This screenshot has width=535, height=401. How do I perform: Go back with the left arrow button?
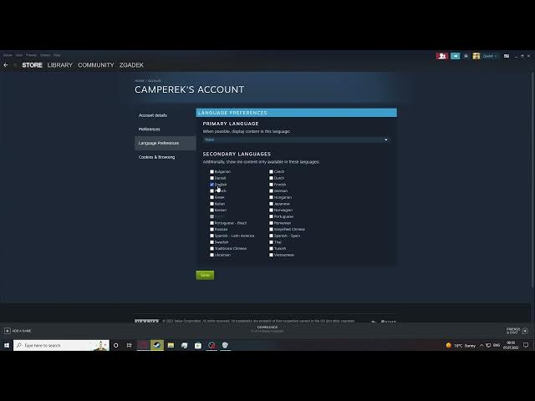[x=6, y=65]
